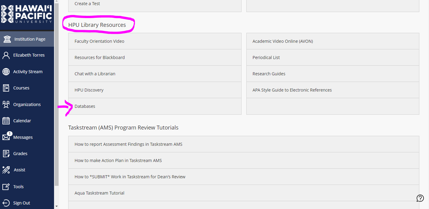Click the Activity Stream globe icon
Screen dimensions: 429x209
(6, 72)
